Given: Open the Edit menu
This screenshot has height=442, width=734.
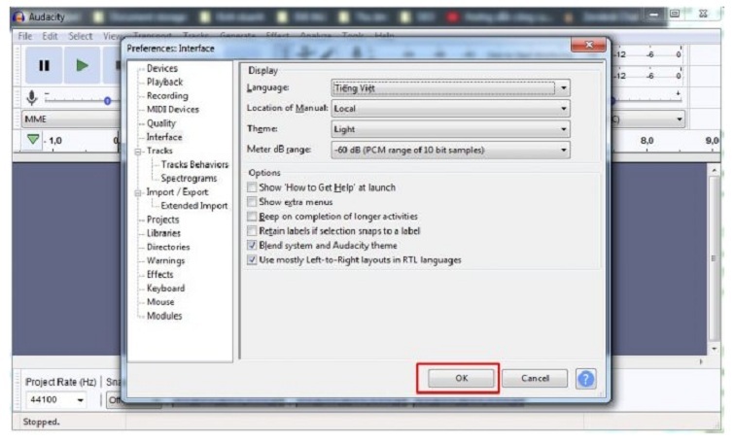Looking at the screenshot, I should (x=50, y=36).
